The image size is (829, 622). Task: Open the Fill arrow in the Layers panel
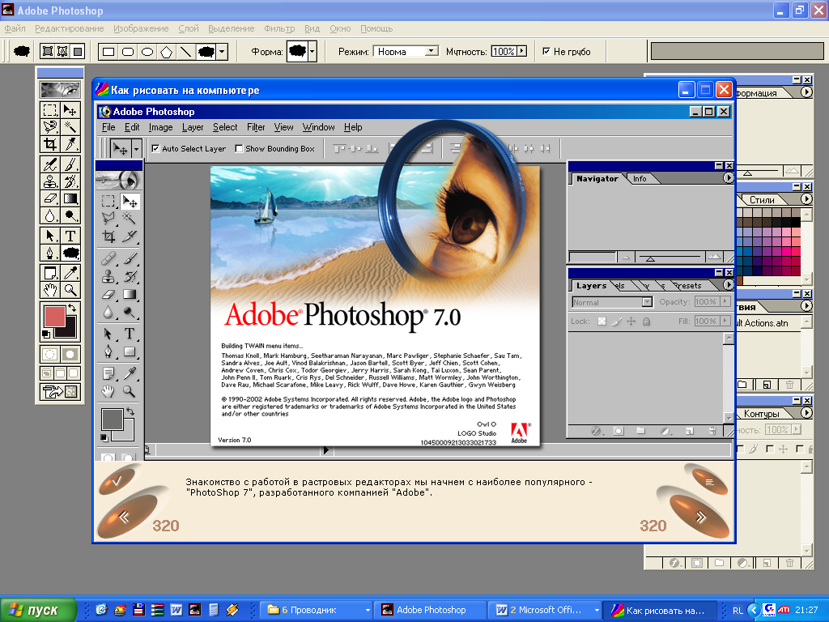725,321
